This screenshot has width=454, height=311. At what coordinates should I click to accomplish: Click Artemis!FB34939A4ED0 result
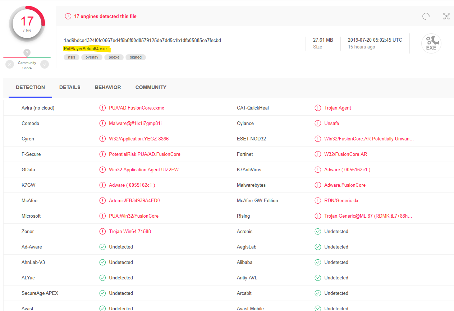point(134,200)
